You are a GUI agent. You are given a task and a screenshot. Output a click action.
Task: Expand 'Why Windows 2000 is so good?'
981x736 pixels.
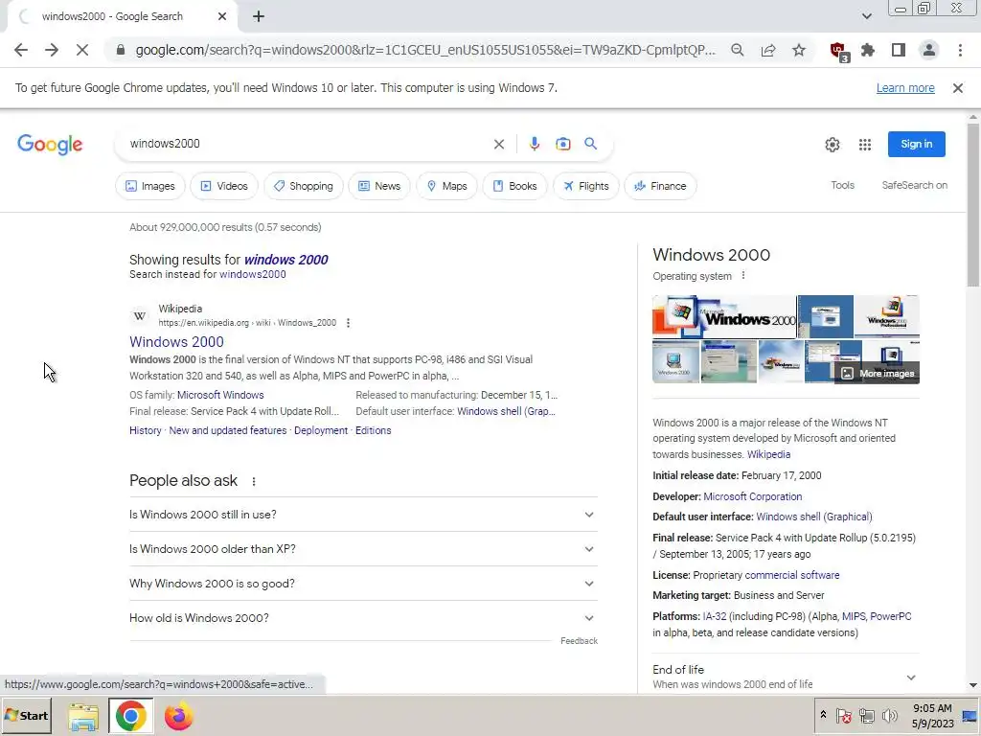[x=363, y=584]
